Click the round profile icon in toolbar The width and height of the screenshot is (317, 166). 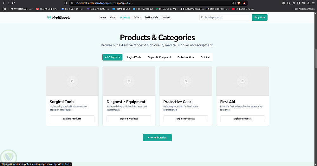coord(284,3)
